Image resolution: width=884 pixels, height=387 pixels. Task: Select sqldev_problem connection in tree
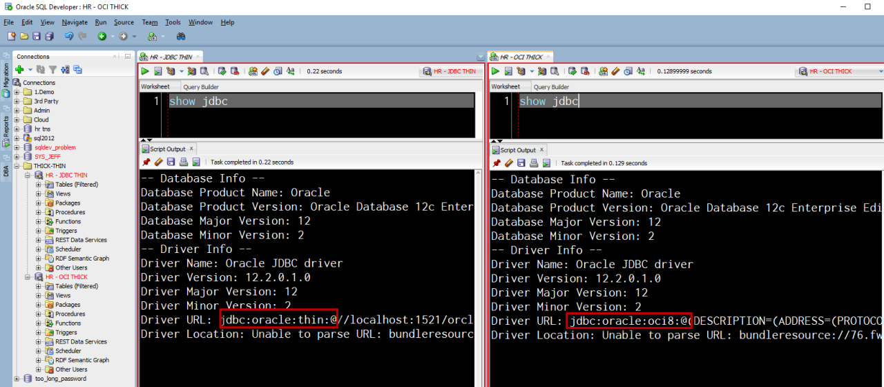[x=55, y=147]
